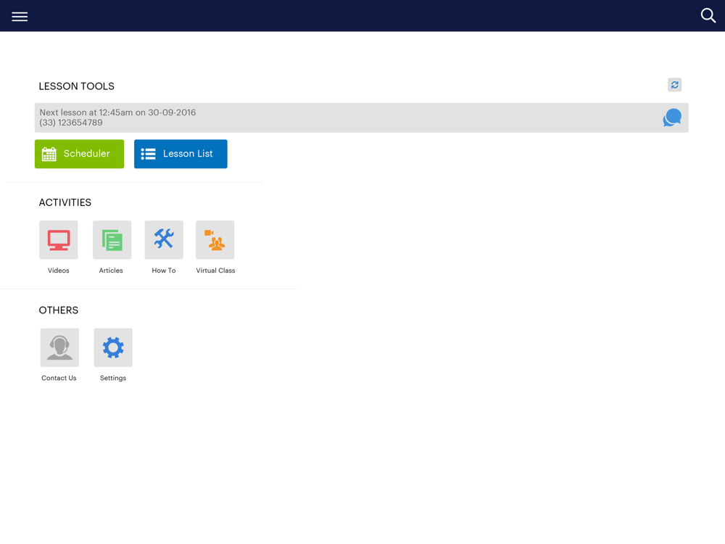The width and height of the screenshot is (725, 544).
Task: Refresh the lesson tools section
Action: point(674,85)
